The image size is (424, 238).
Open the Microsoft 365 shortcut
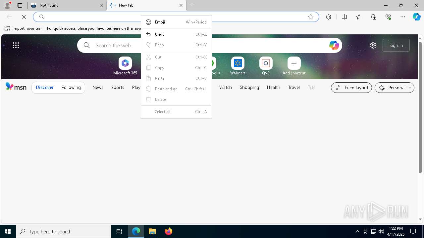point(125,66)
